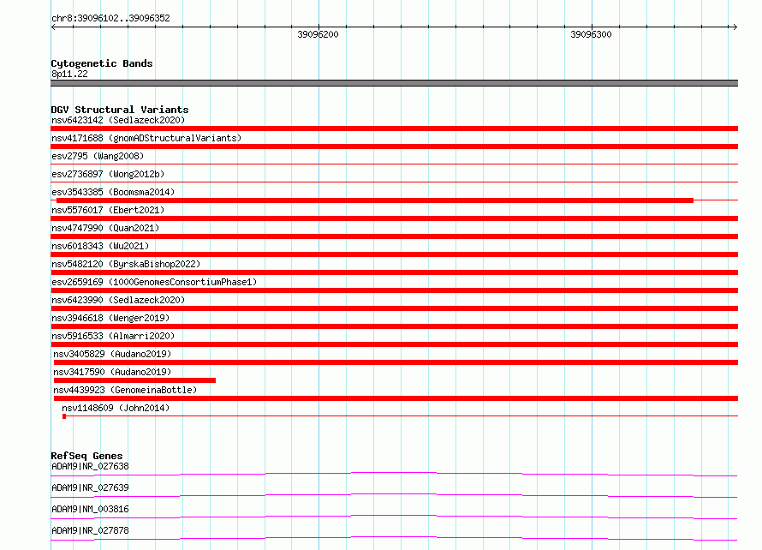Select the ADAM9|NM_003816 transcript label
The image size is (762, 550).
click(x=91, y=509)
